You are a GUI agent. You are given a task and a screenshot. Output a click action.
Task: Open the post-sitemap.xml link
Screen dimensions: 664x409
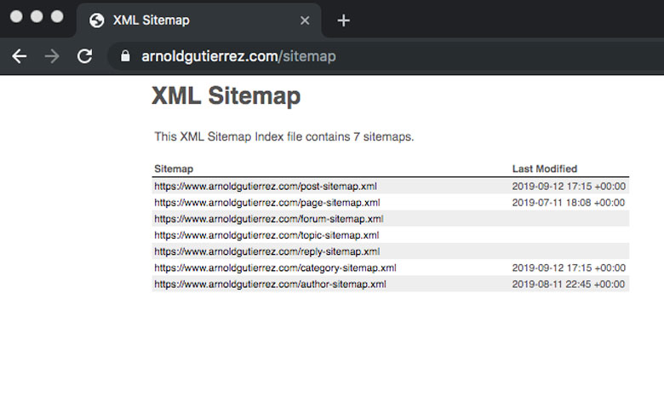click(x=266, y=187)
